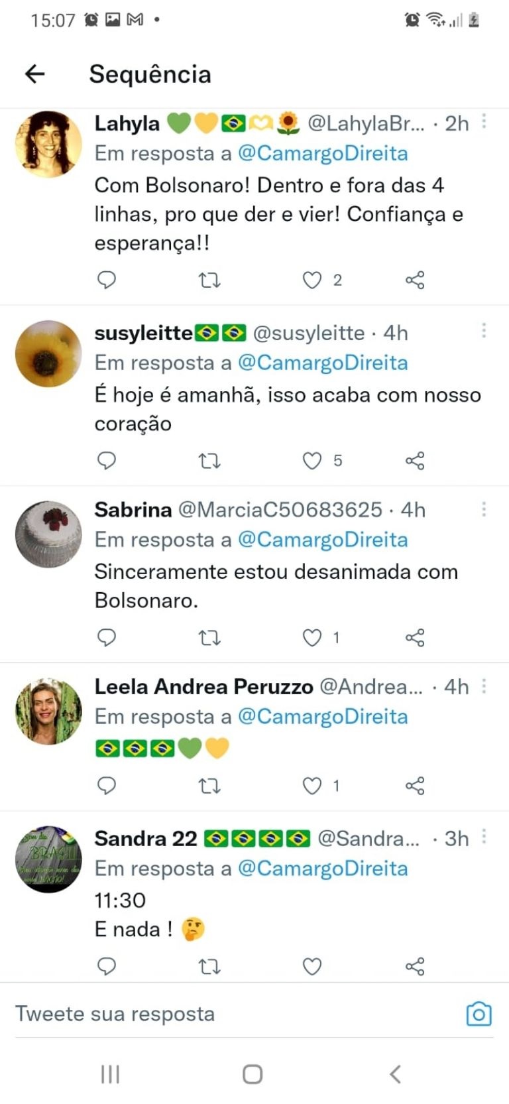Retweet susyleitte's tweet
Screen dimensions: 509x1104
pos(209,461)
